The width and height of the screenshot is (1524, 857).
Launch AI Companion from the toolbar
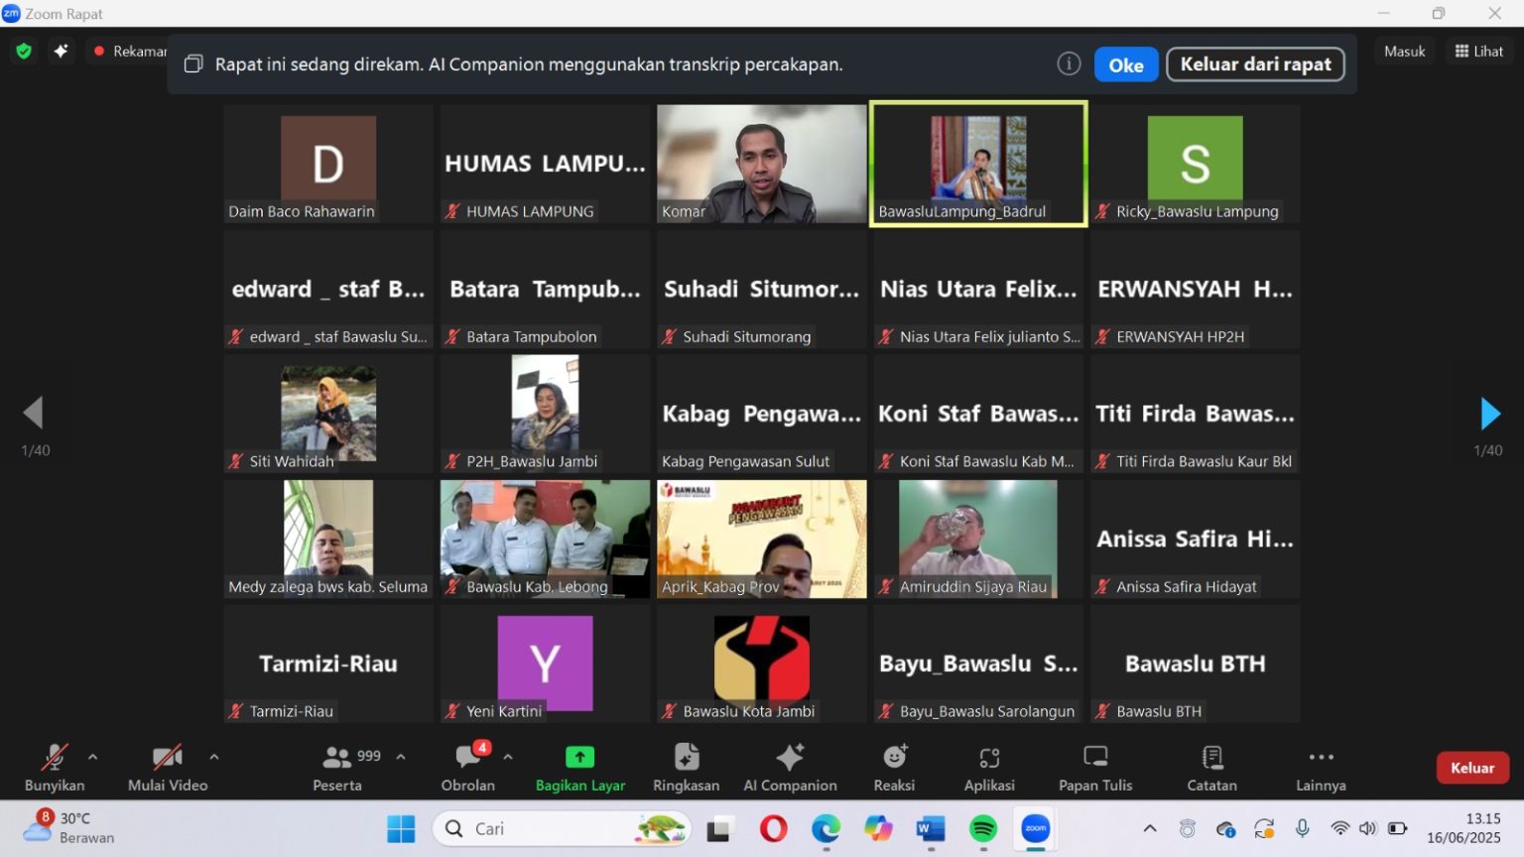tap(790, 767)
